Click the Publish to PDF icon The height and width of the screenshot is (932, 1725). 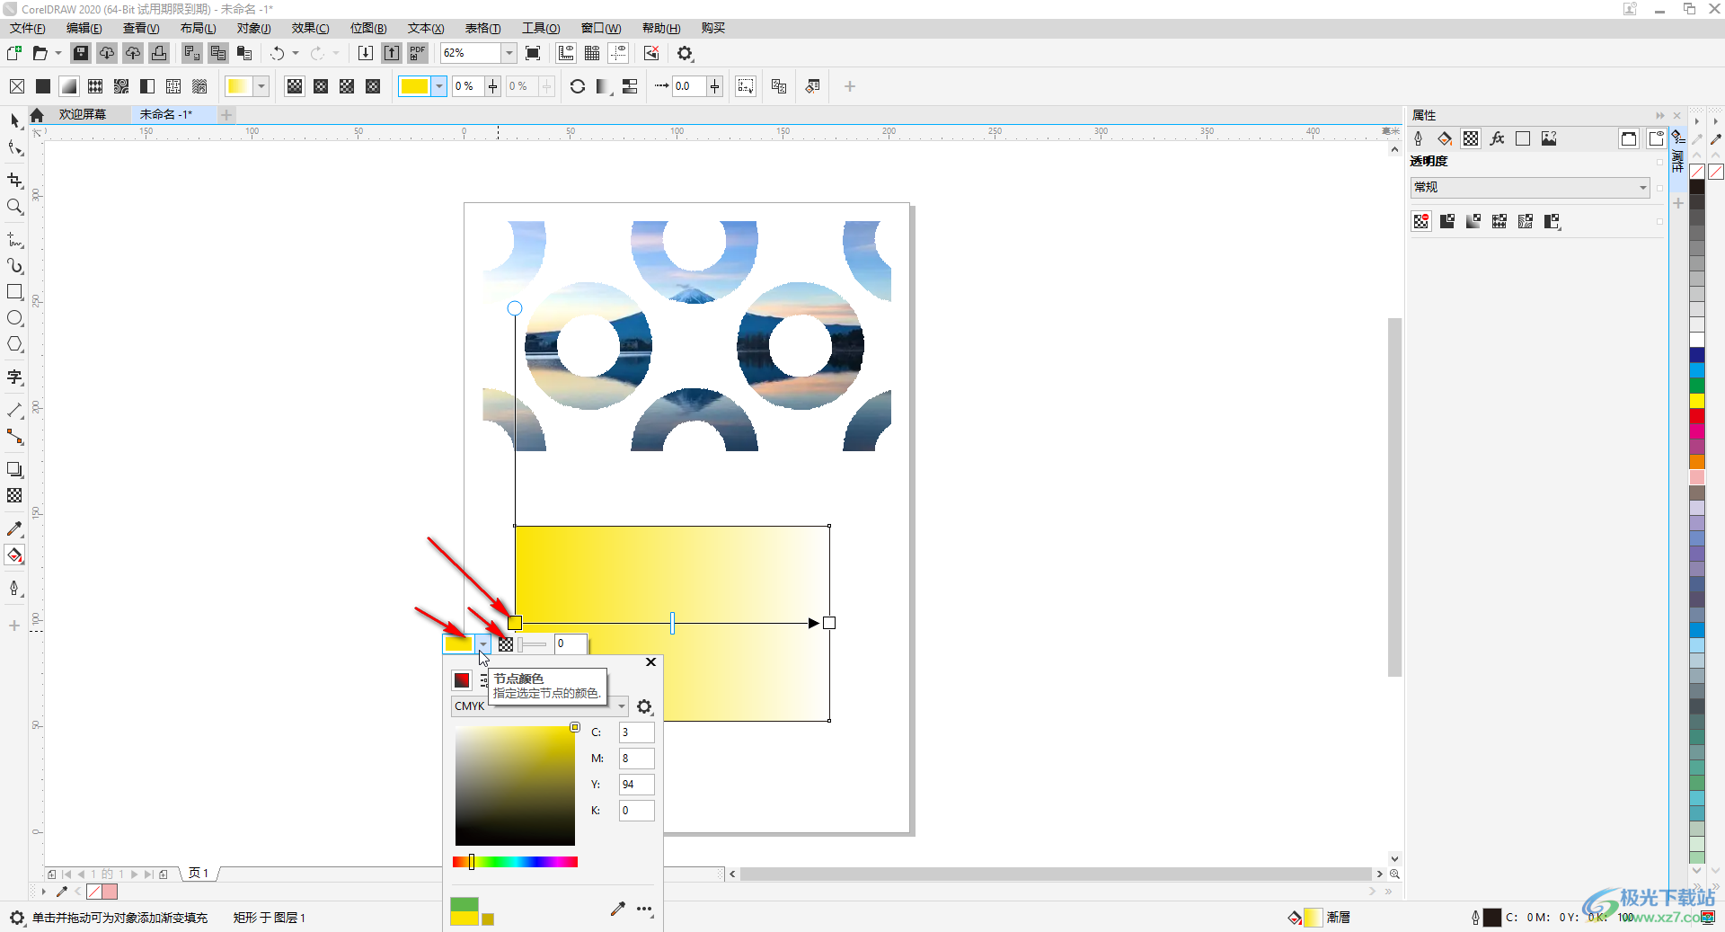click(x=418, y=53)
